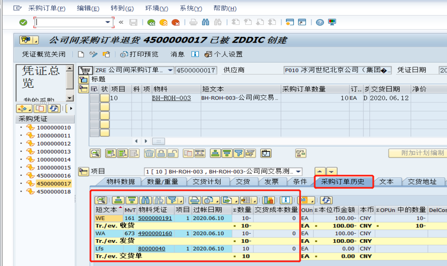Select purchase document 4500000016 in tree
The height and width of the screenshot is (266, 447).
pos(54,176)
